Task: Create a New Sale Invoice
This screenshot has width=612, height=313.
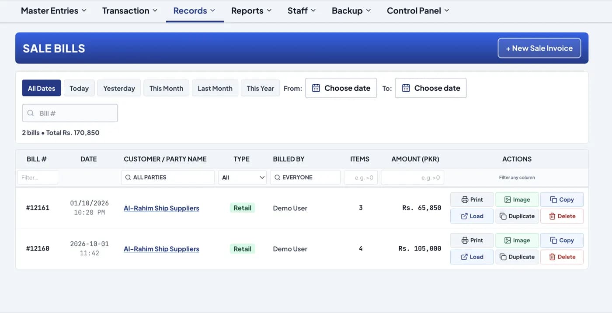Action: (539, 48)
